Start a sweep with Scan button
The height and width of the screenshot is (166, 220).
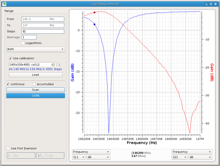[35, 90]
